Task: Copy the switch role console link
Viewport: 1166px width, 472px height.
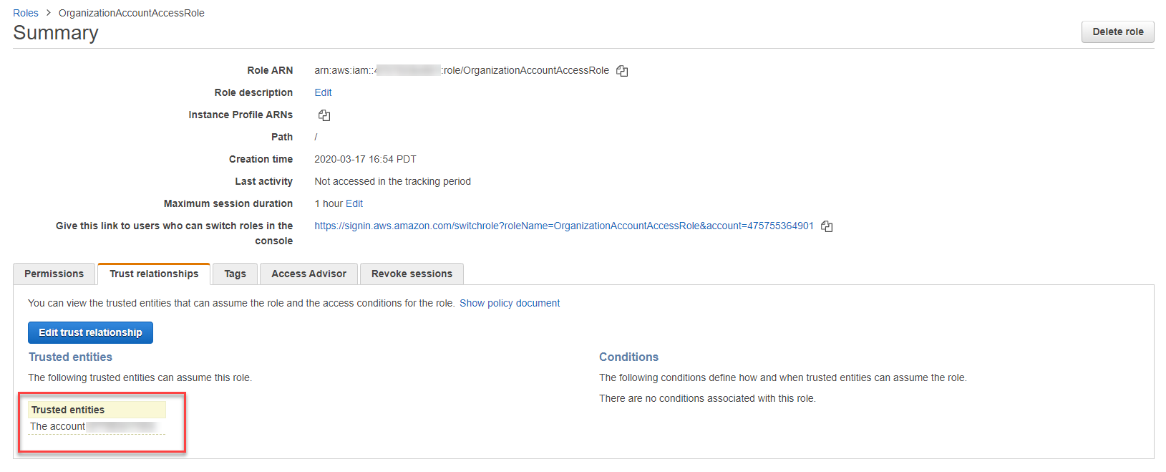Action: tap(827, 226)
